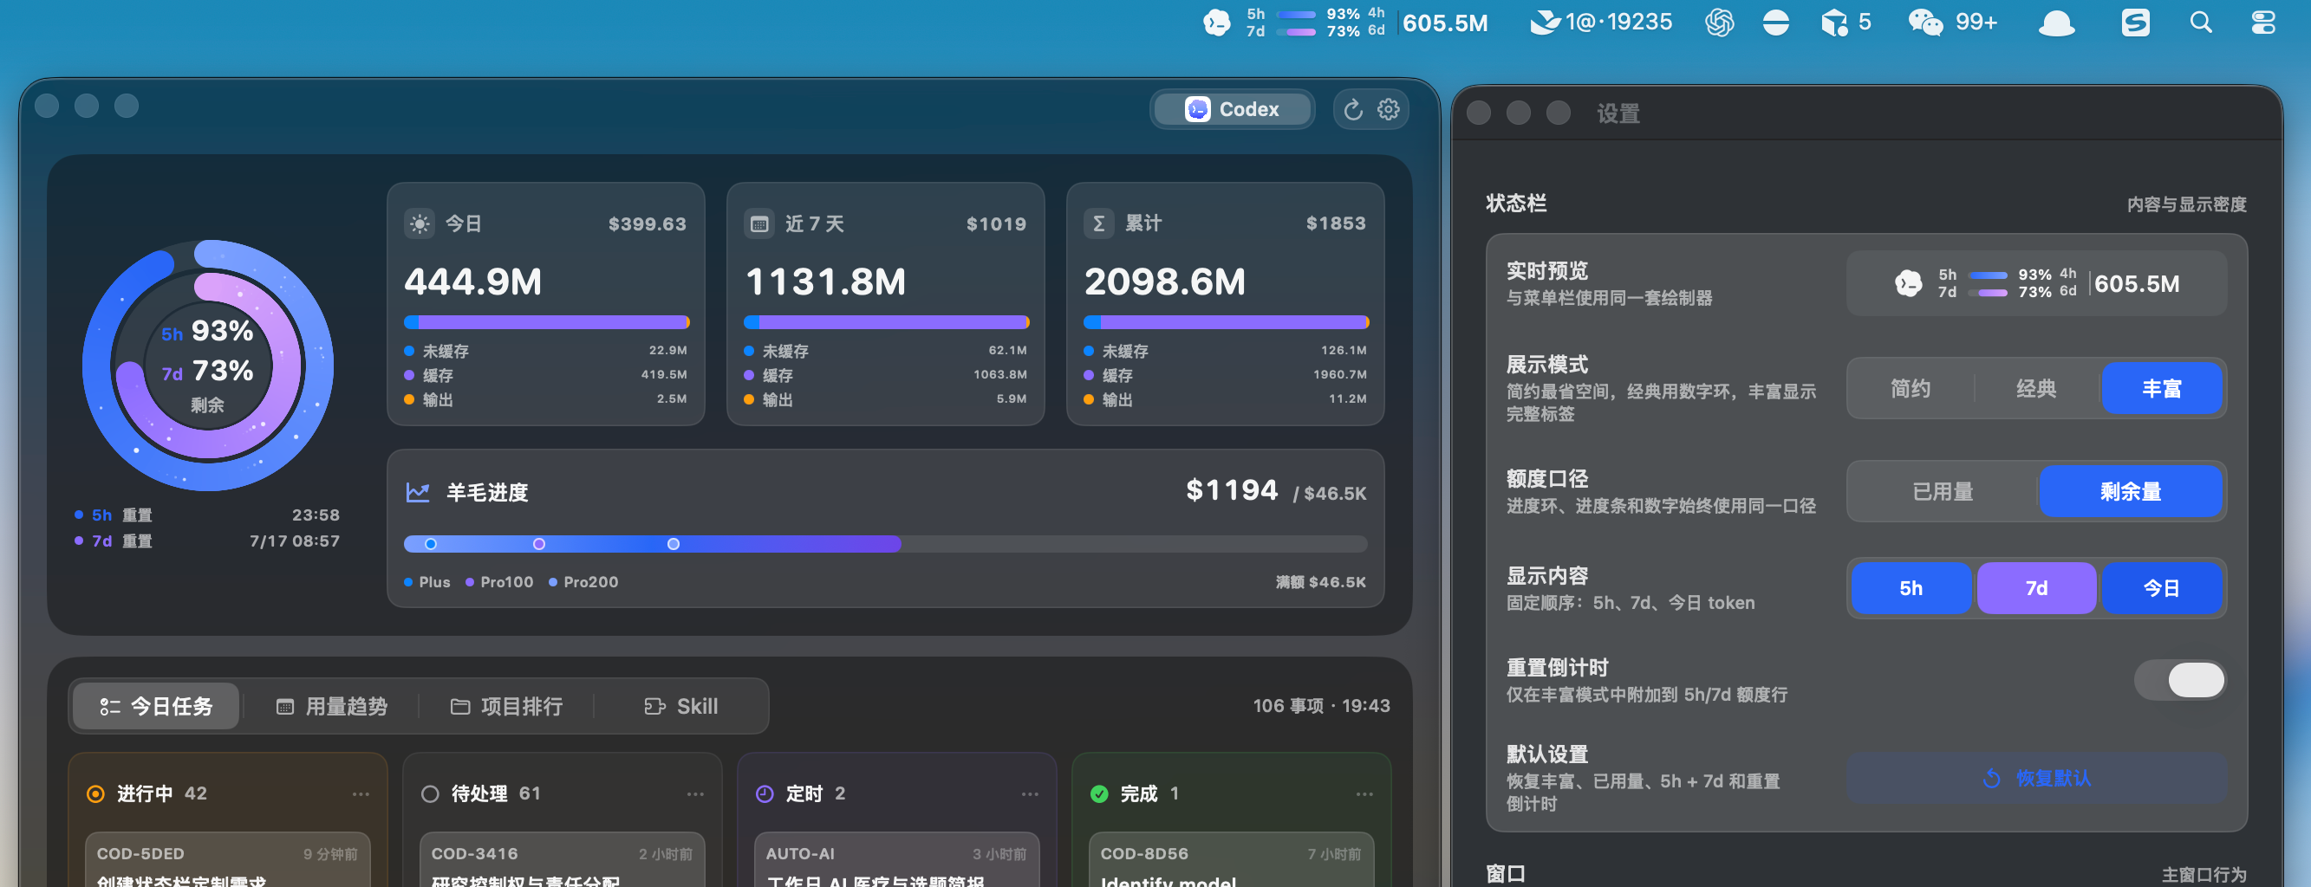
Task: Click the 内容与显示密度 label
Action: click(x=2186, y=204)
